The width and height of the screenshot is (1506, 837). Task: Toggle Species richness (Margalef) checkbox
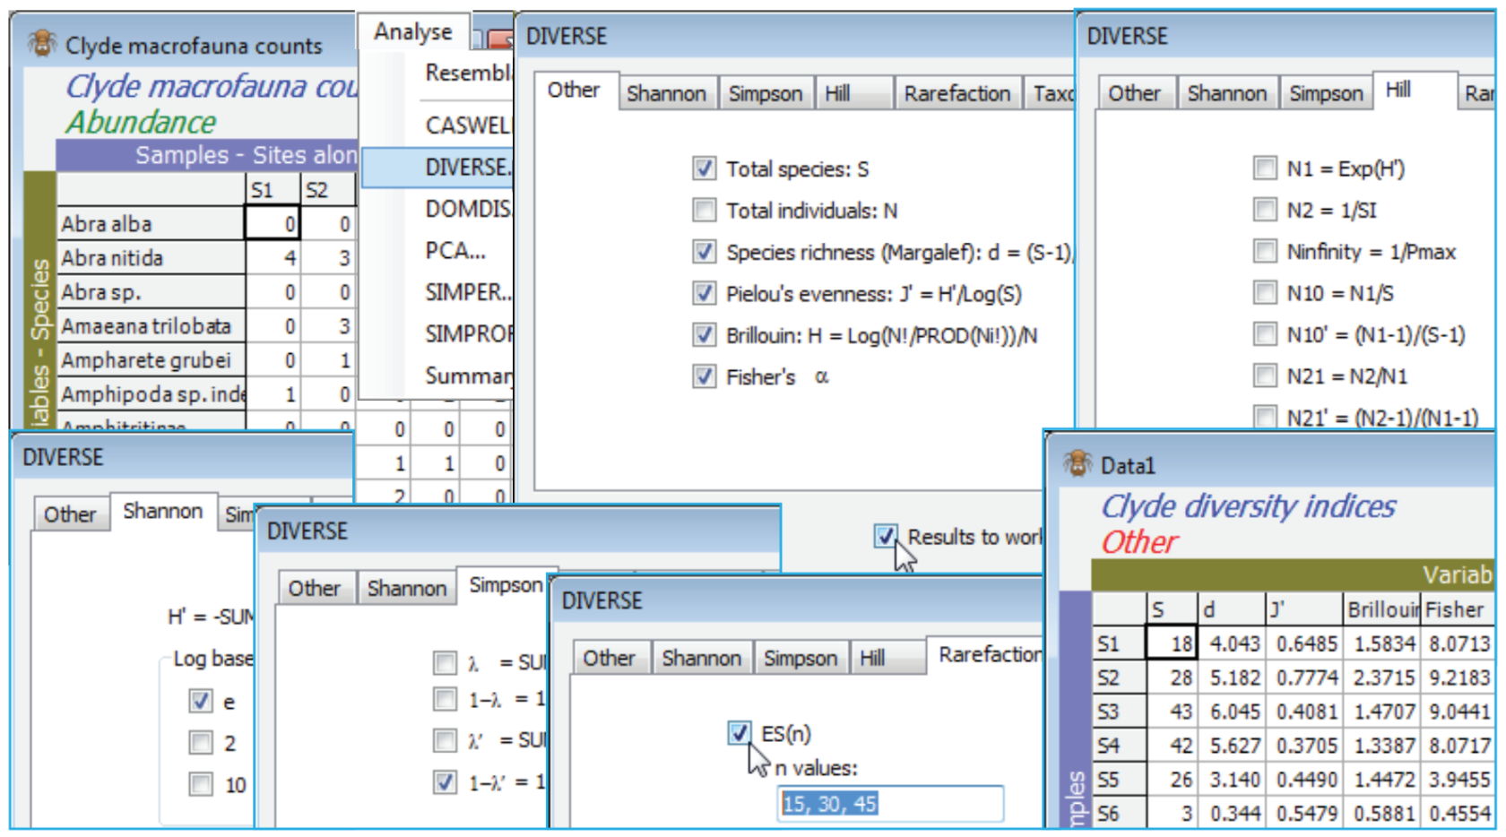[704, 252]
